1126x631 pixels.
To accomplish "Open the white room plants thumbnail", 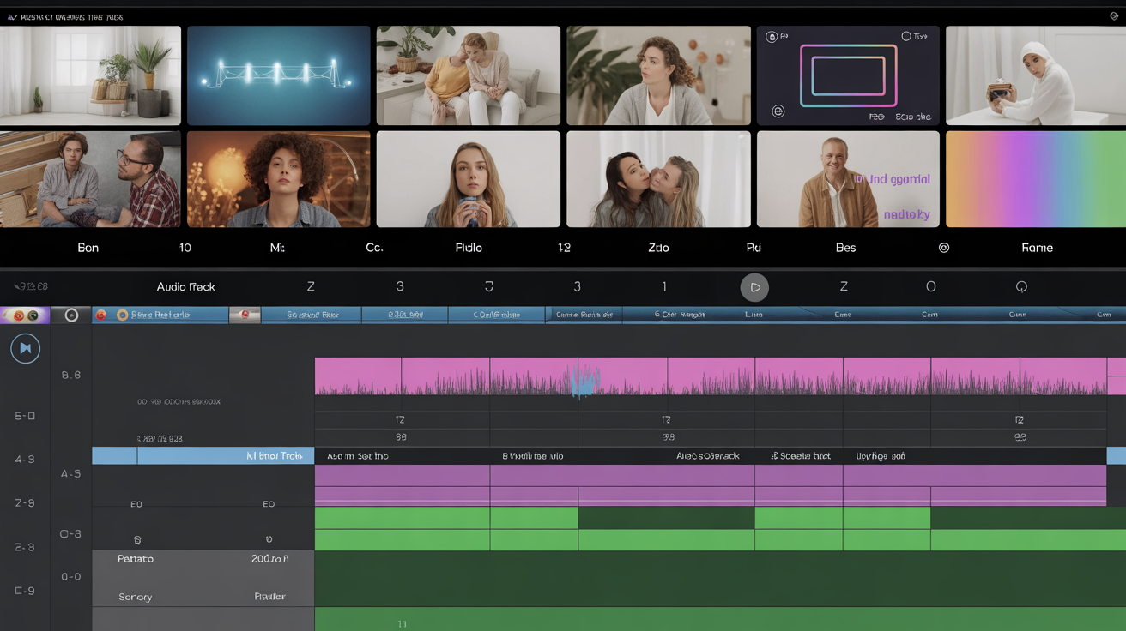I will click(90, 75).
